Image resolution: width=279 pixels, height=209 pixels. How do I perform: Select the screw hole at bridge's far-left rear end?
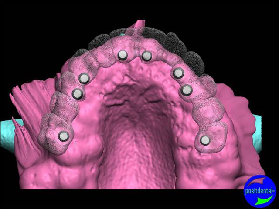pos(64,136)
